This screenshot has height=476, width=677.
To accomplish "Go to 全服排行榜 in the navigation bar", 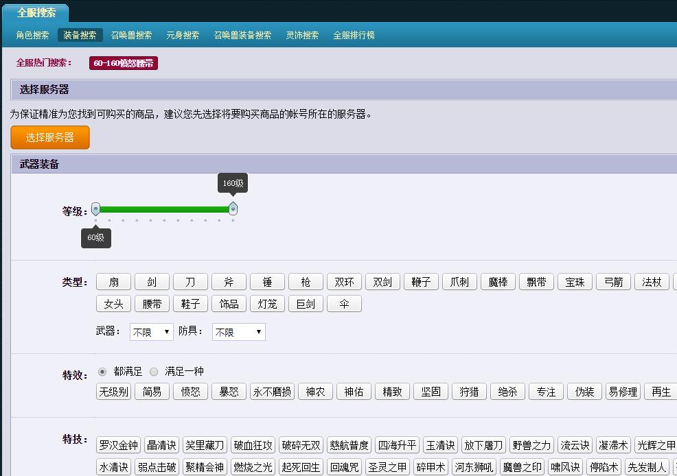I will pos(354,35).
